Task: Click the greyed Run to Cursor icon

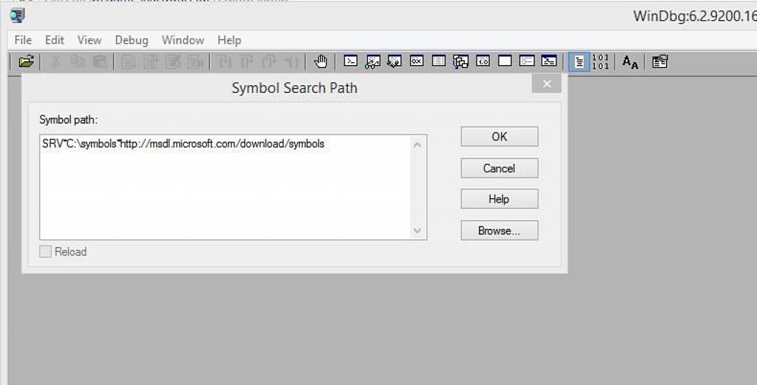Action: tap(291, 62)
